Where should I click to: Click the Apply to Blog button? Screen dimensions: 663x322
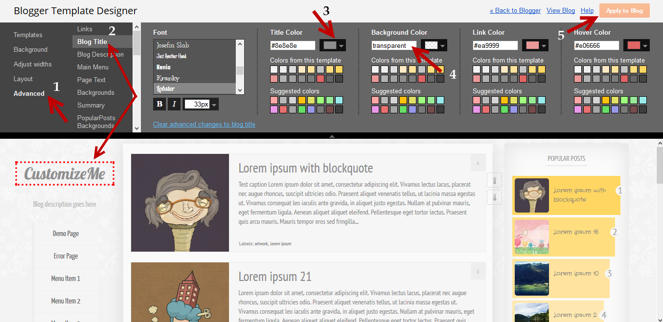click(x=624, y=11)
